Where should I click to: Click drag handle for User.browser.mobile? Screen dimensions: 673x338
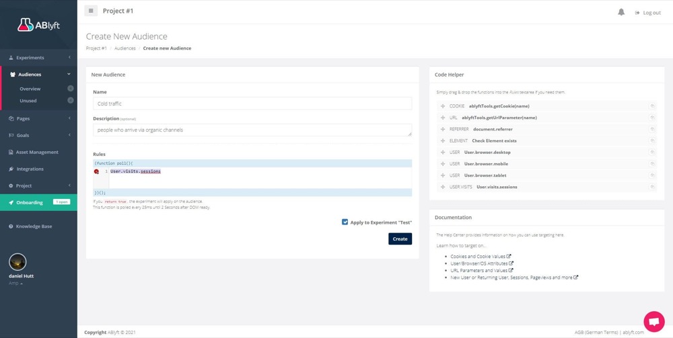pyautogui.click(x=443, y=164)
